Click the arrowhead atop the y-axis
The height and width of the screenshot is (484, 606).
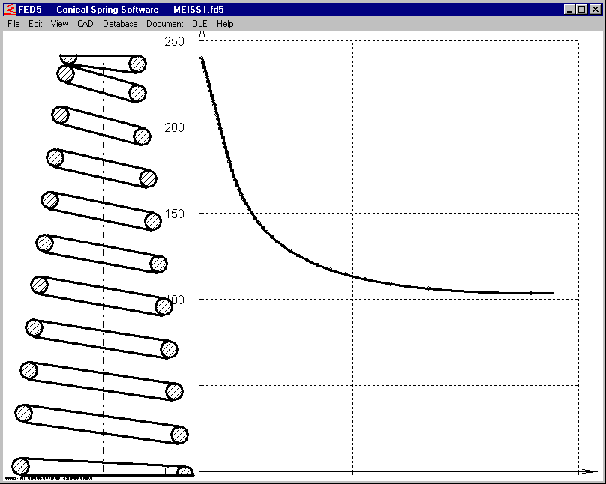click(x=202, y=52)
